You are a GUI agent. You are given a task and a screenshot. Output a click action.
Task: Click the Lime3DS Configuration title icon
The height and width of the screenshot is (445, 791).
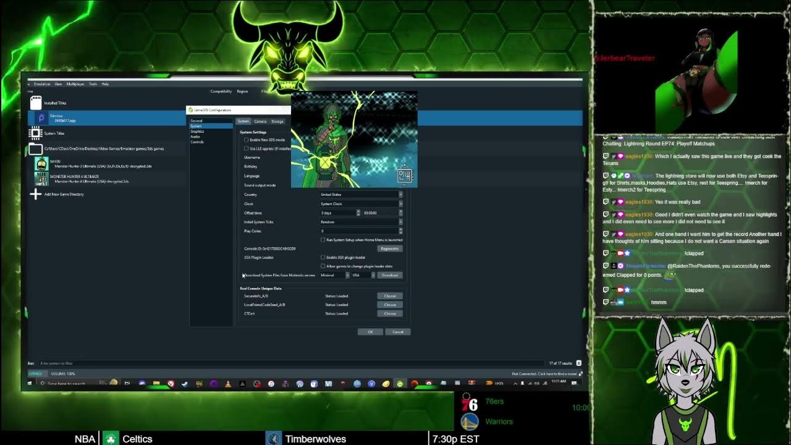191,110
